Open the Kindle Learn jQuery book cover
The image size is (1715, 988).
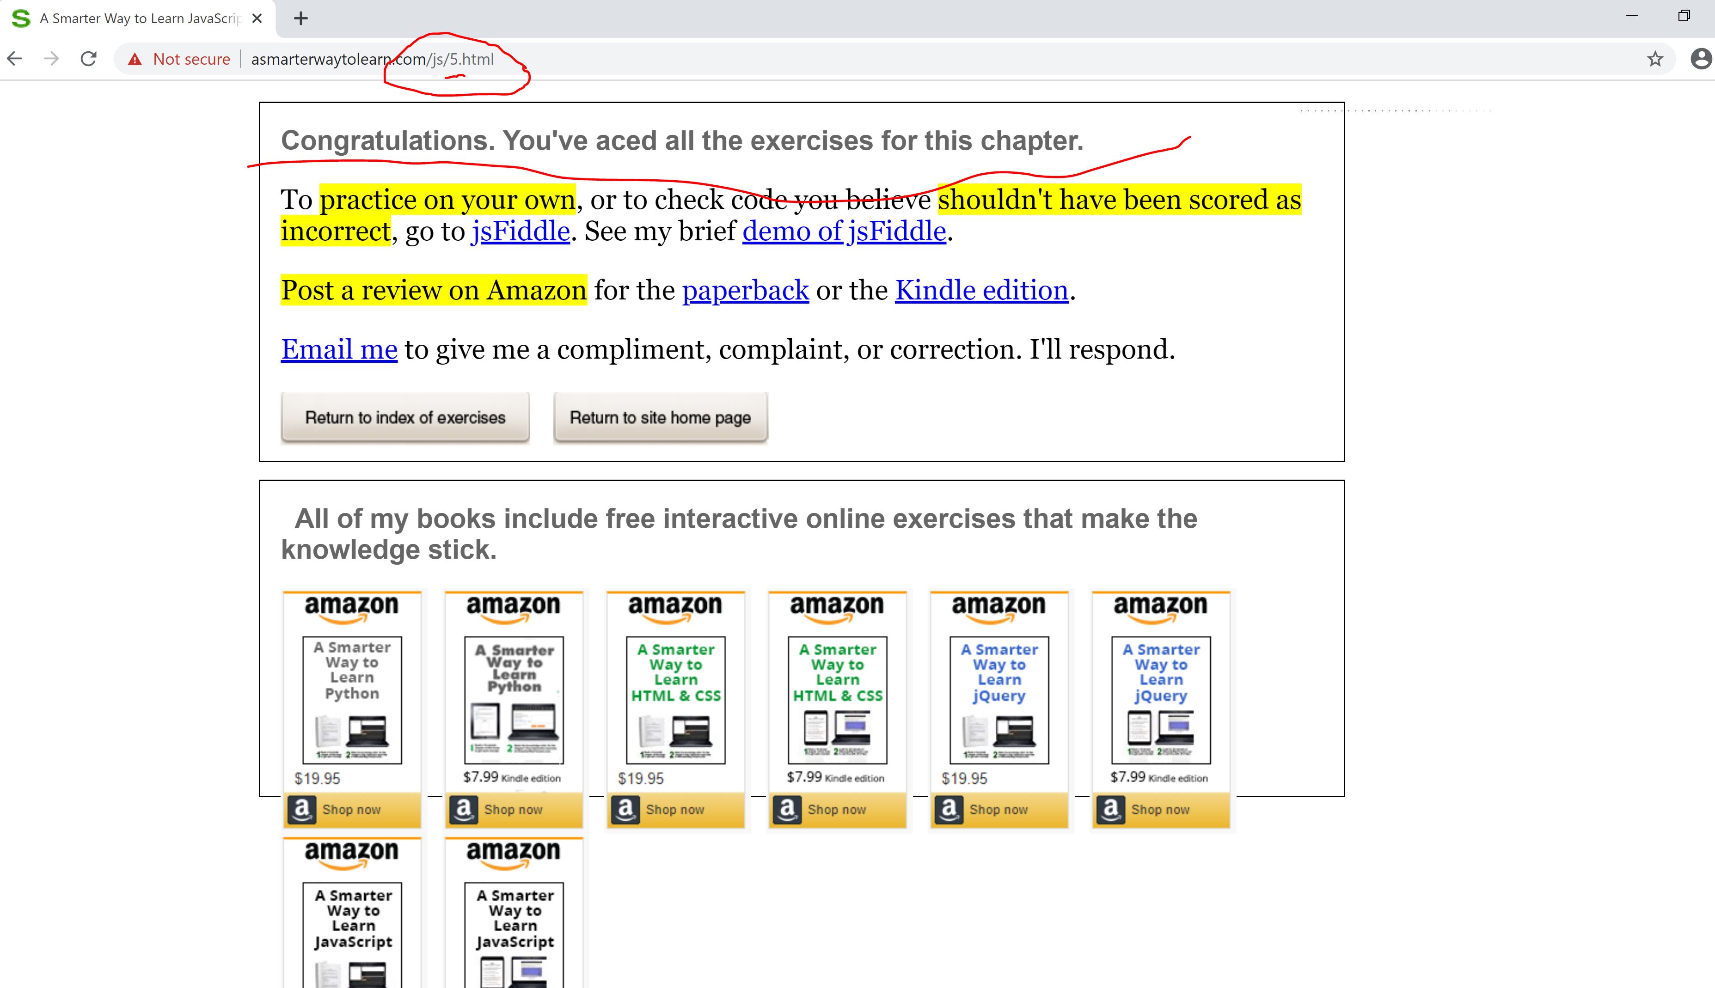pyautogui.click(x=1161, y=700)
